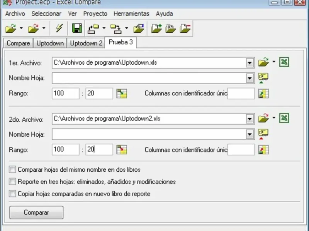Viewport: 309px width, 231px height.
Task: Open 1er. Archivo in Excel icon
Action: [284, 62]
